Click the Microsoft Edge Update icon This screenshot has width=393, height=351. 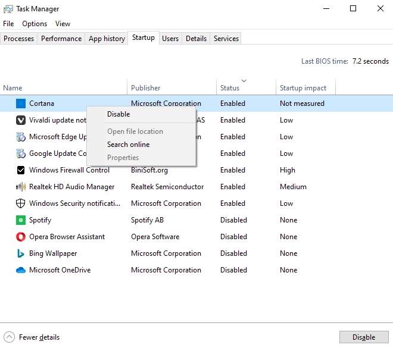point(21,137)
